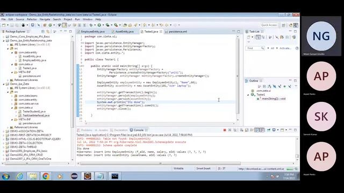This screenshot has height=193, width=344.
Task: Collapse the Demo_Jpa_EntityRealationship_zieta project
Action: tap(4, 41)
